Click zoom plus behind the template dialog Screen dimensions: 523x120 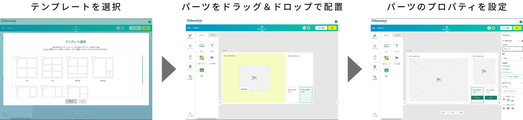pyautogui.click(x=90, y=112)
